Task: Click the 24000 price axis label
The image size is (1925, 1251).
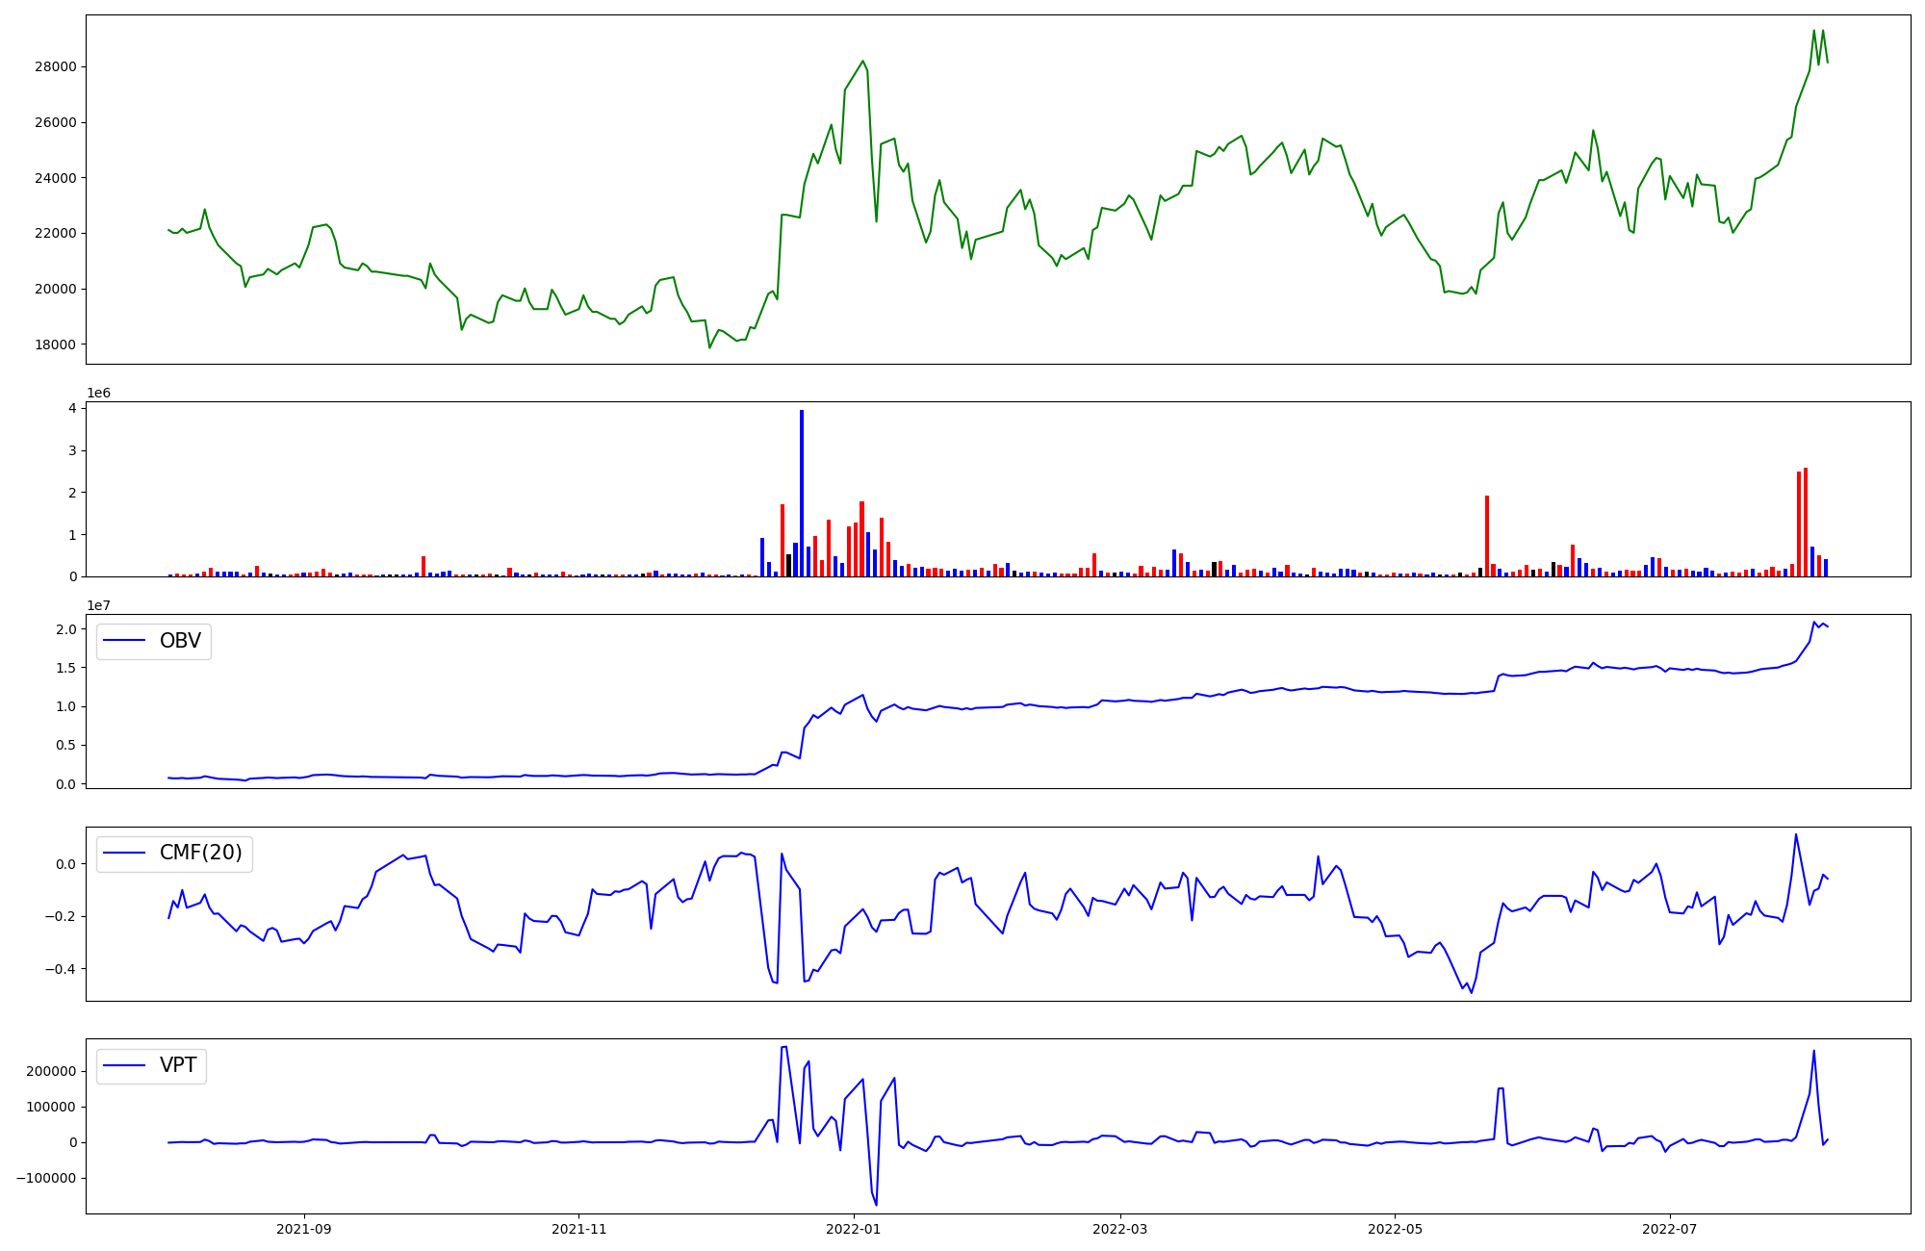Action: (x=57, y=178)
